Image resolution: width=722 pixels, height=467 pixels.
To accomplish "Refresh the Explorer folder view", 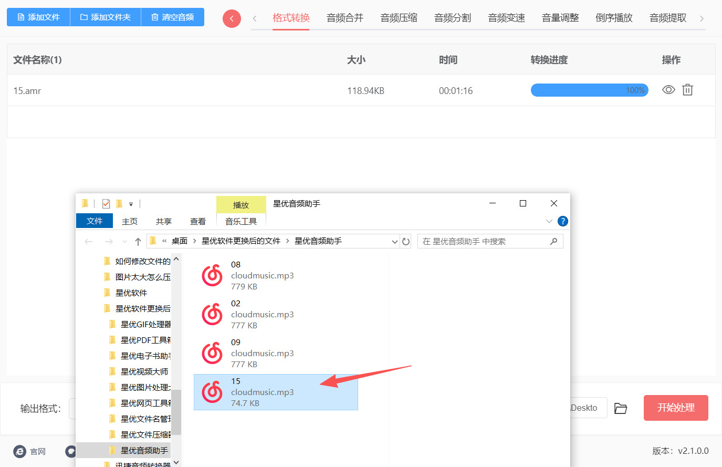I will pyautogui.click(x=406, y=241).
